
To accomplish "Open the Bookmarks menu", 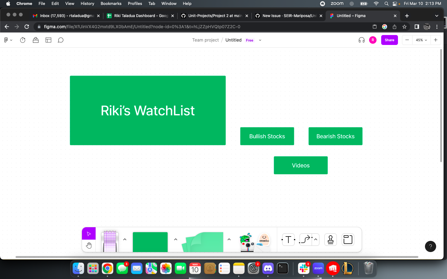I will pos(111,3).
